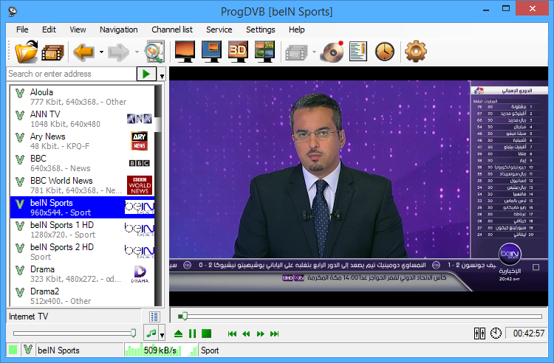Click the eject button in playback controls
554x363 pixels.
(x=179, y=333)
